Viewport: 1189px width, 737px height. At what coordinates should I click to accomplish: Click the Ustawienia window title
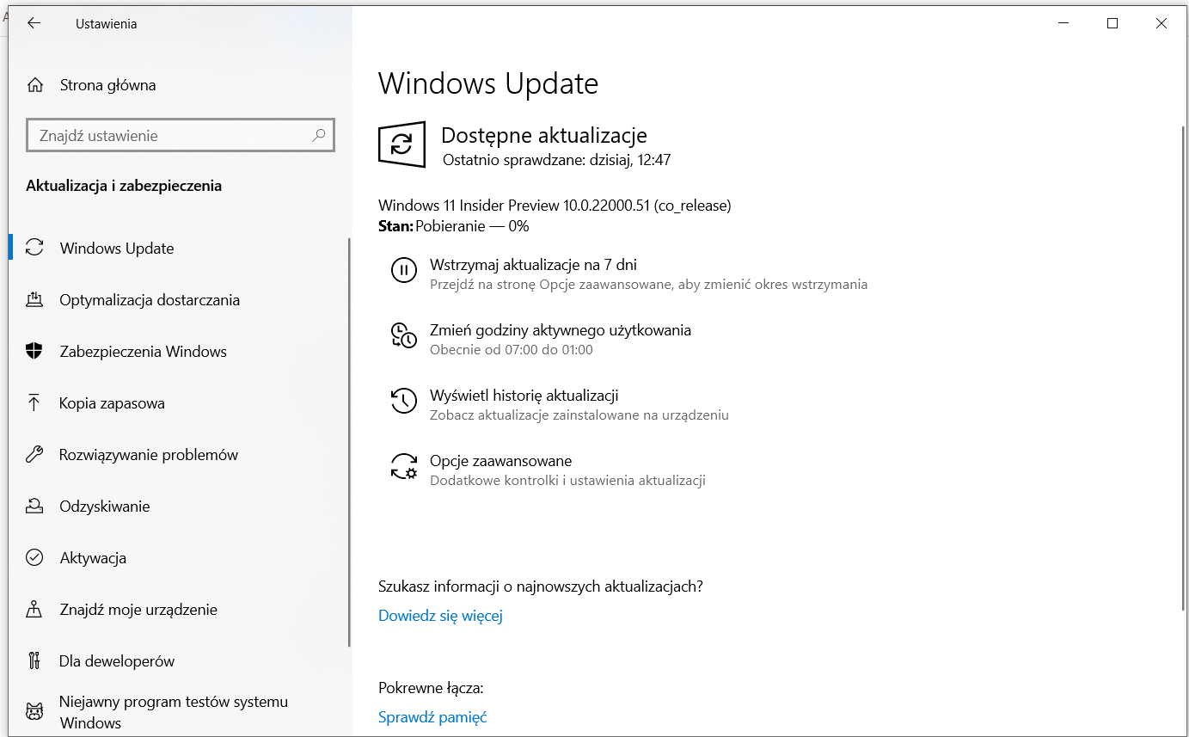pos(106,24)
